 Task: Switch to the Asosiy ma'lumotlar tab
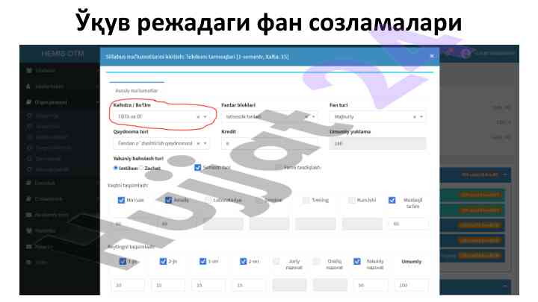tap(137, 91)
